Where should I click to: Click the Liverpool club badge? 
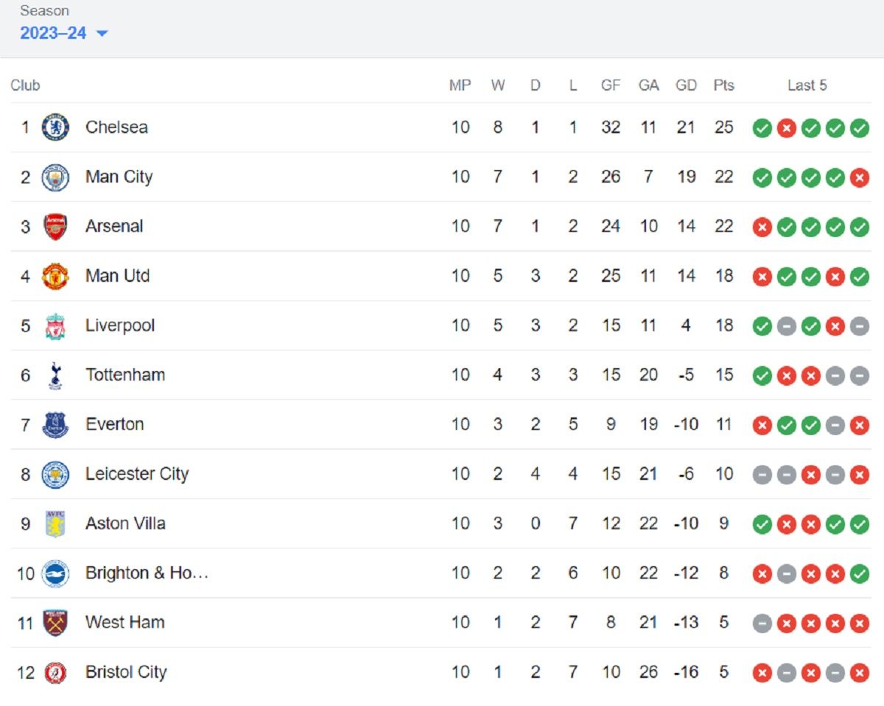click(55, 325)
